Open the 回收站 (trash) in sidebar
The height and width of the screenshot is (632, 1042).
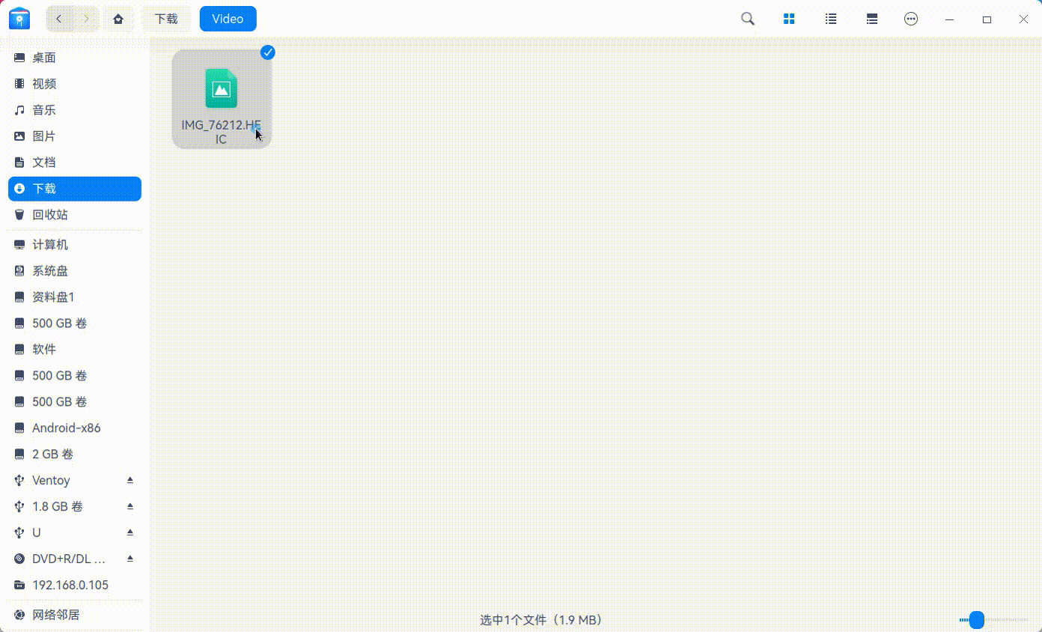50,214
